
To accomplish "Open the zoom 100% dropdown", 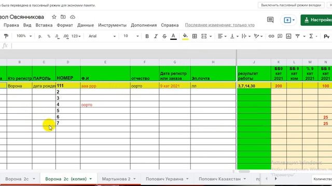I will click(24, 36).
